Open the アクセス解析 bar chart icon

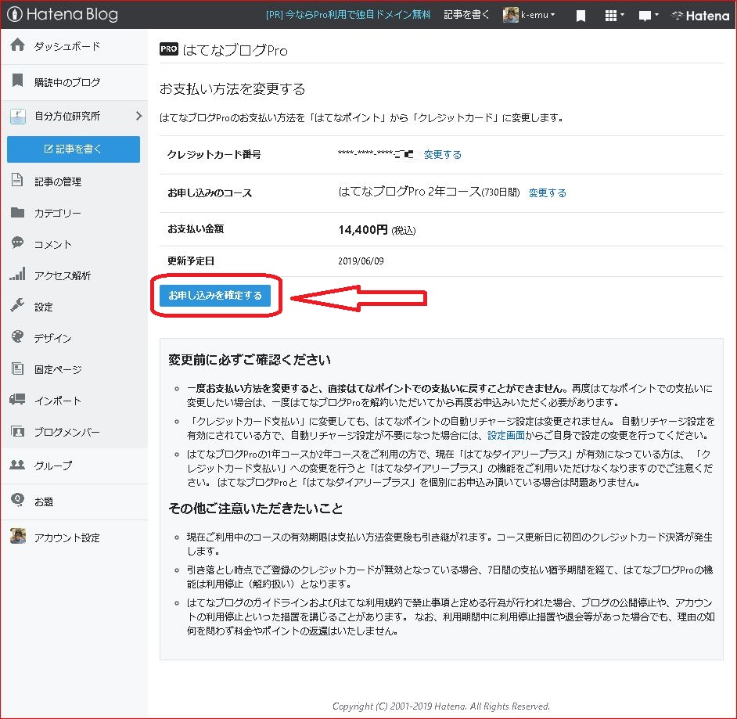tap(17, 274)
